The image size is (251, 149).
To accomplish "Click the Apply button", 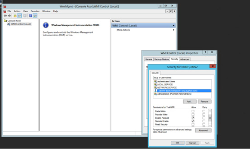I will (x=207, y=143).
